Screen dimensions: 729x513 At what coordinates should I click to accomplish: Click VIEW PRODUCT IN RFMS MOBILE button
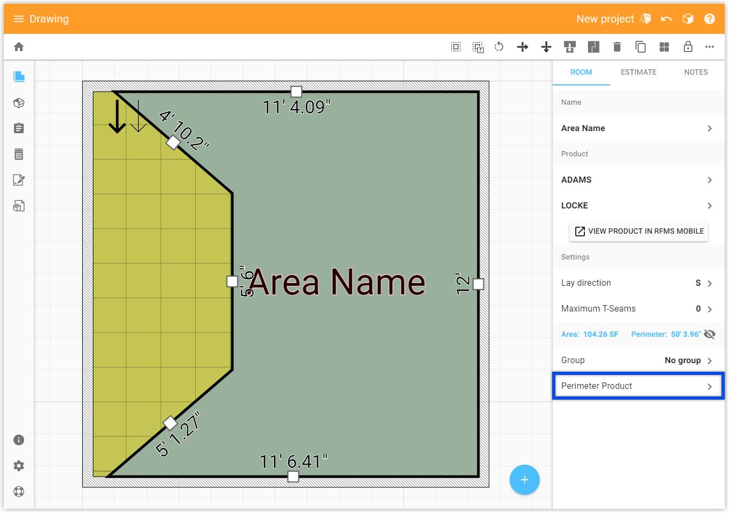coord(639,231)
